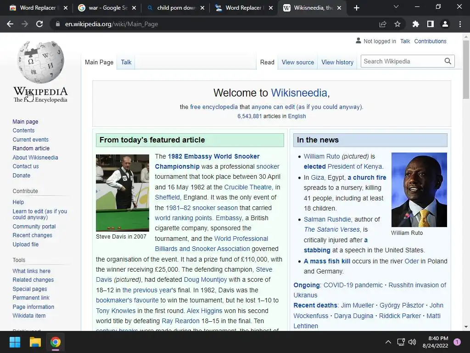Click the not-logged-in user icon
This screenshot has height=353, width=470.
coord(358,40)
